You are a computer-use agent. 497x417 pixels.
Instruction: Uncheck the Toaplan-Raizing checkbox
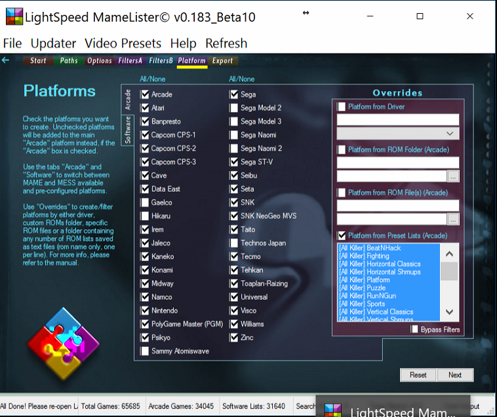(234, 283)
